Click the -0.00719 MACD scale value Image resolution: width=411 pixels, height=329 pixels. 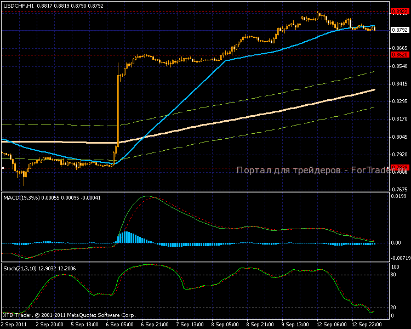click(x=401, y=258)
